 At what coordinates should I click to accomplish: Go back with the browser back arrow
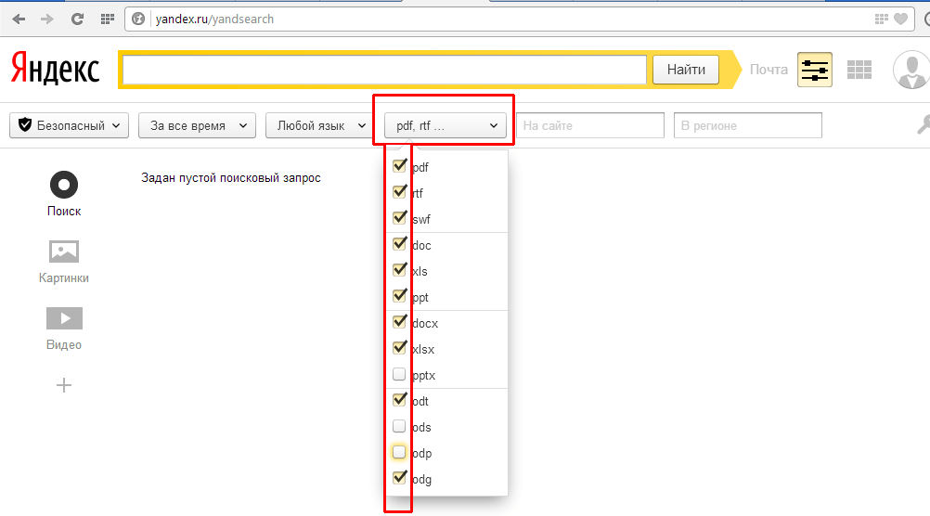(19, 19)
